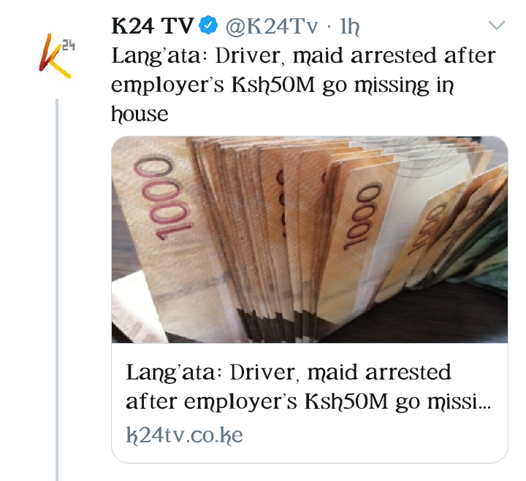Open the 1h tweet timestamp
526x481 pixels.
349,26
